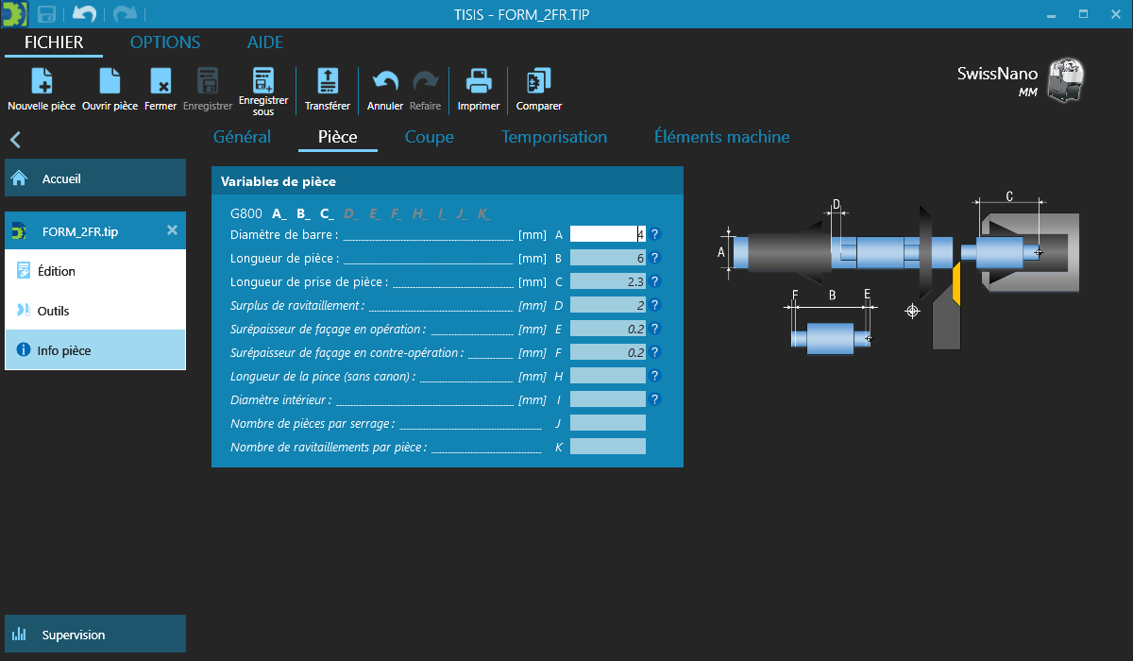Viewport: 1133px width, 661px height.
Task: Click the SwissNano machine thumbnail
Action: click(1066, 79)
